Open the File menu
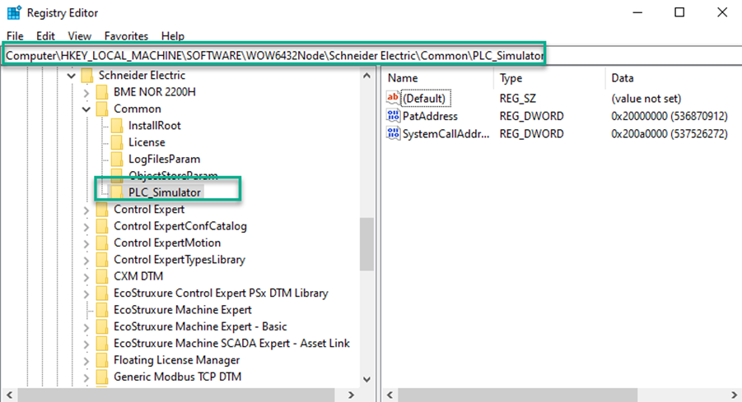This screenshot has height=402, width=742. click(x=15, y=36)
